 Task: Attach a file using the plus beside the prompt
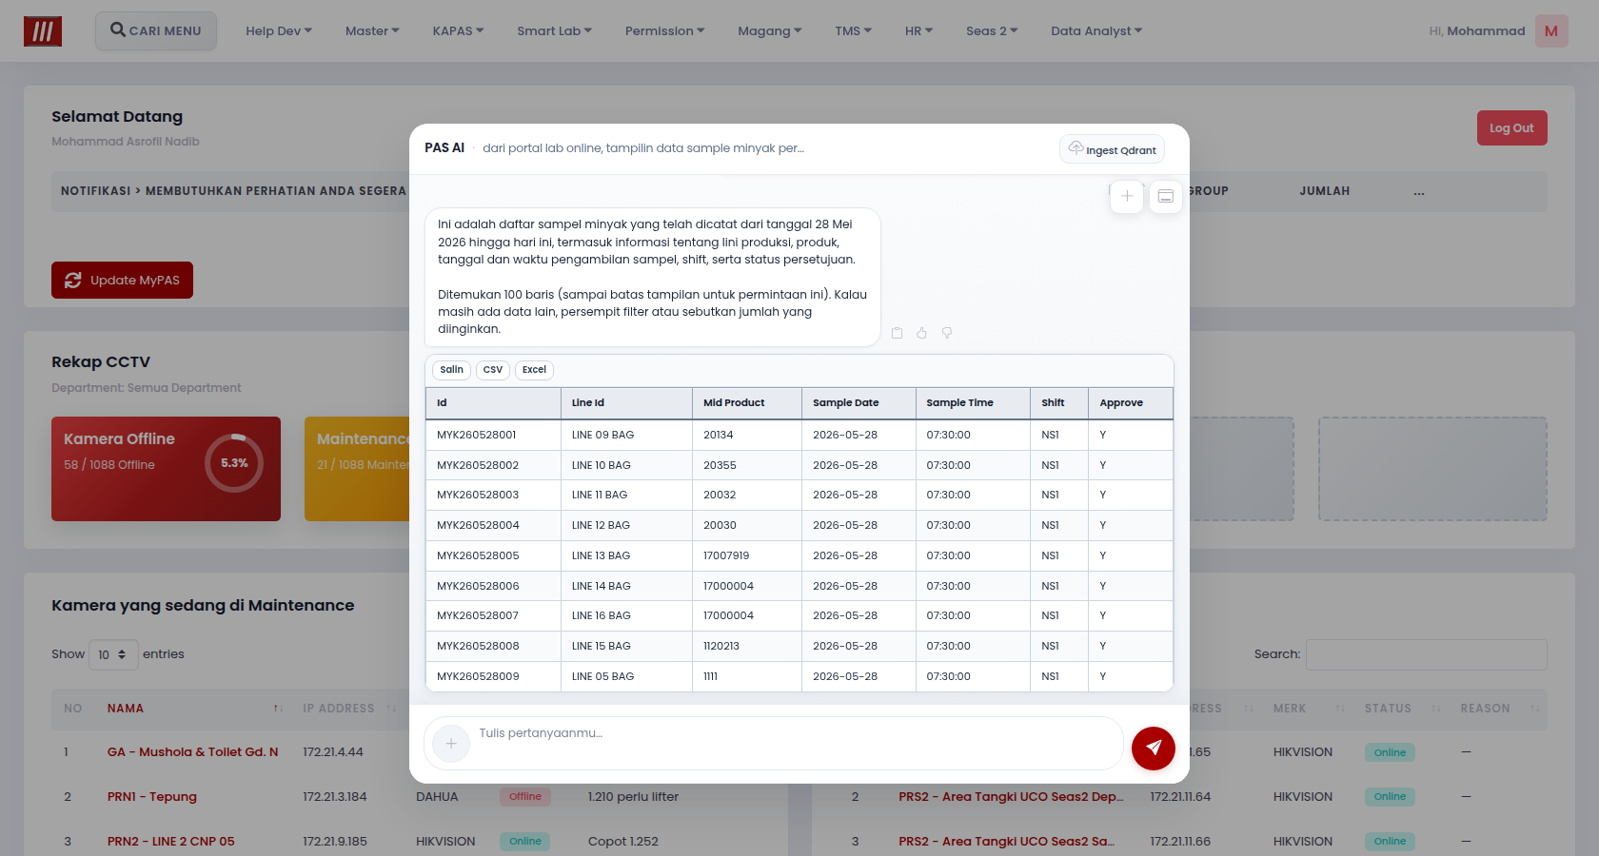(x=451, y=743)
